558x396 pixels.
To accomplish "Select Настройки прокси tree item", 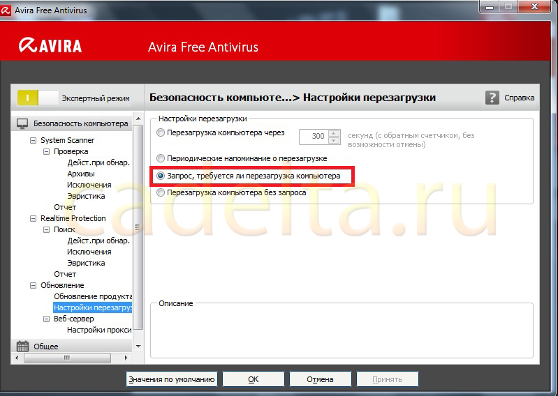I will click(x=99, y=330).
